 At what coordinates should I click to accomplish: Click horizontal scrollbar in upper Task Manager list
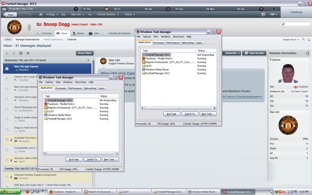point(178,108)
